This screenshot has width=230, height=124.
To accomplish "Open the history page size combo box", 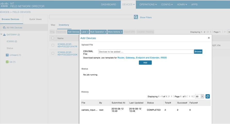I will point(200,96).
